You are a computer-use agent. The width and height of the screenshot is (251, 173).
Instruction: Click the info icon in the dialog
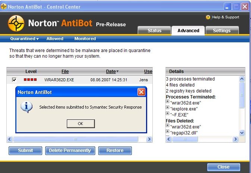tap(27, 107)
